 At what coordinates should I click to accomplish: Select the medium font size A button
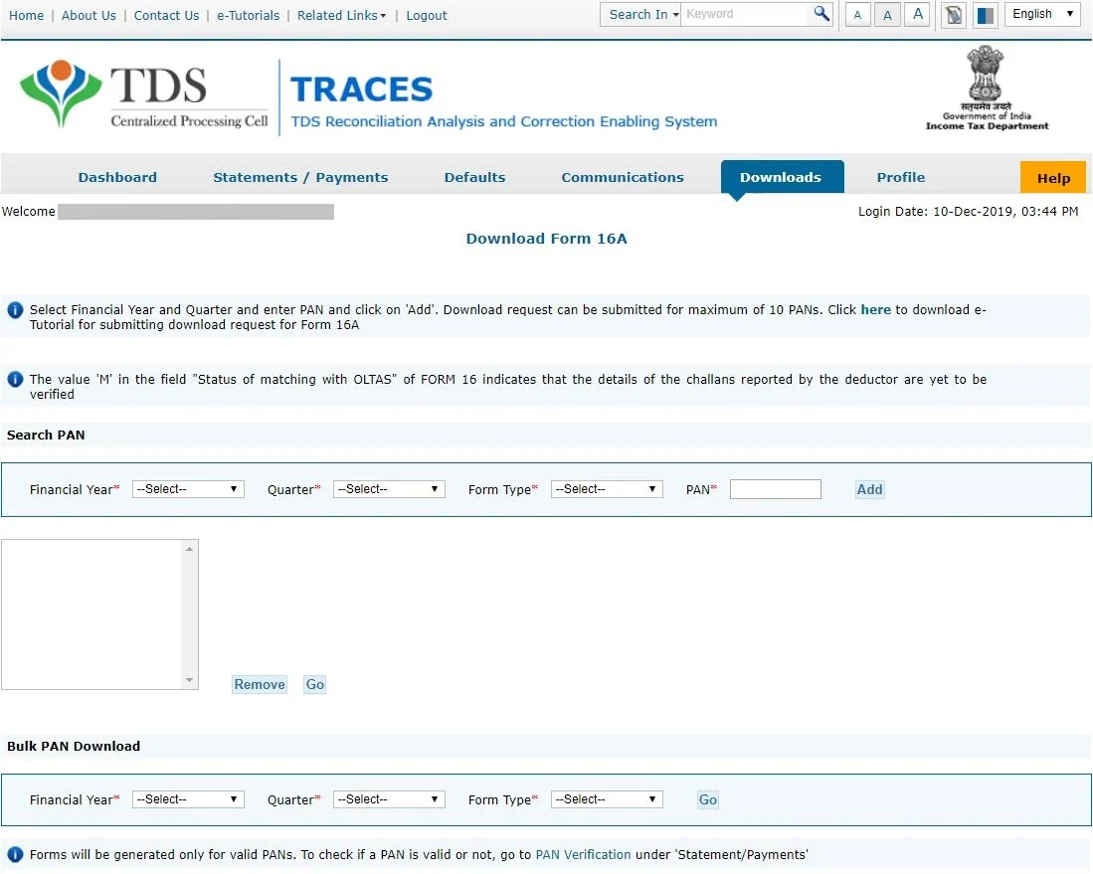point(887,15)
